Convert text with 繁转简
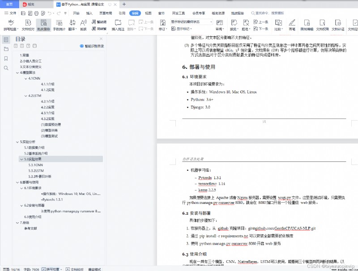This screenshot has width=358, height=271. [99, 22]
